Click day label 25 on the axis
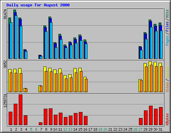 point(130,129)
